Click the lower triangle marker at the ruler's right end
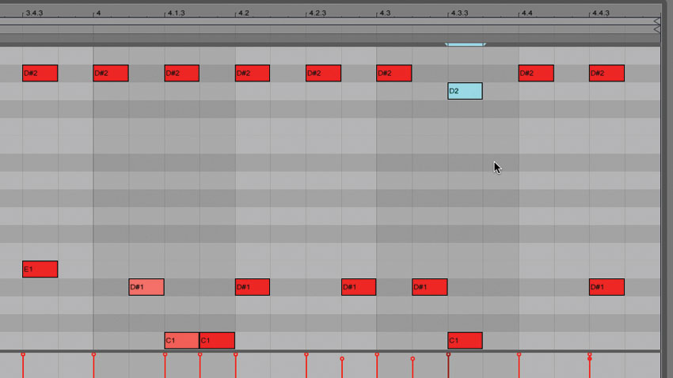The width and height of the screenshot is (673, 378). tap(656, 29)
